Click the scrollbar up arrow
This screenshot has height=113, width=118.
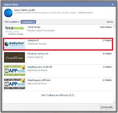(114, 26)
